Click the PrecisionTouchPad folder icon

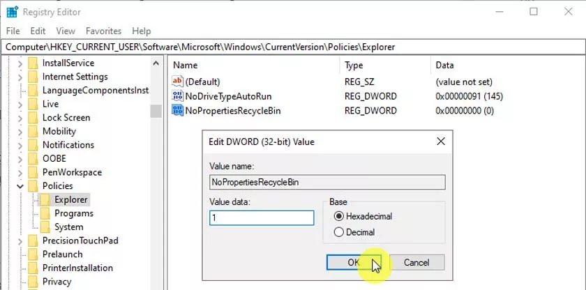click(x=33, y=241)
